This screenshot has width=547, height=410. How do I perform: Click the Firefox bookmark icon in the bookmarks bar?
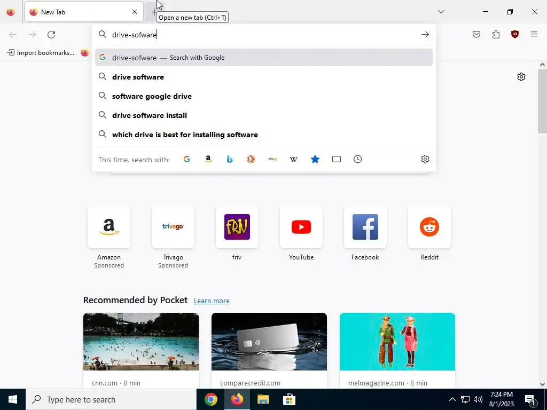click(x=85, y=53)
